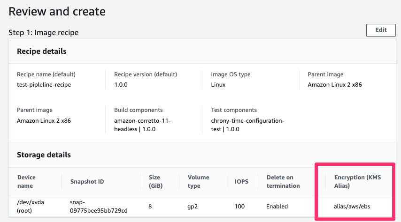Image resolution: width=401 pixels, height=222 pixels.
Task: Click amazon-corretto-11-headless build component
Action: click(x=142, y=125)
